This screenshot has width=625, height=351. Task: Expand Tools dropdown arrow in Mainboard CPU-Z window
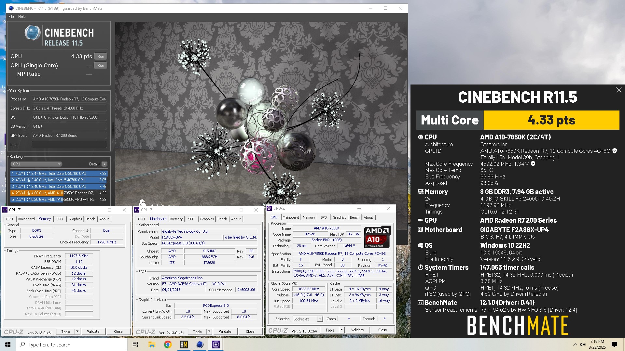coord(209,332)
